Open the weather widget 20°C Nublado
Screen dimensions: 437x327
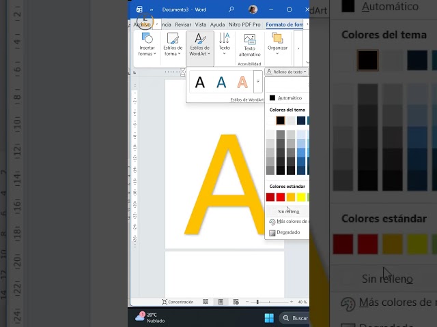pos(150,317)
